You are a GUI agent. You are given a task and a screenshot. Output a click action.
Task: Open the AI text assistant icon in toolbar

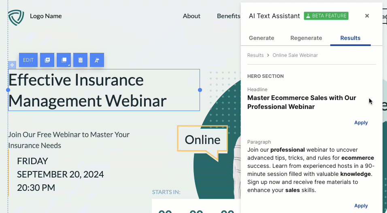(97, 60)
